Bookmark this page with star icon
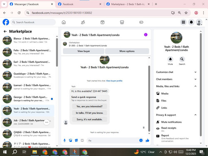Image resolution: width=208 pixels, height=156 pixels. tap(186, 13)
